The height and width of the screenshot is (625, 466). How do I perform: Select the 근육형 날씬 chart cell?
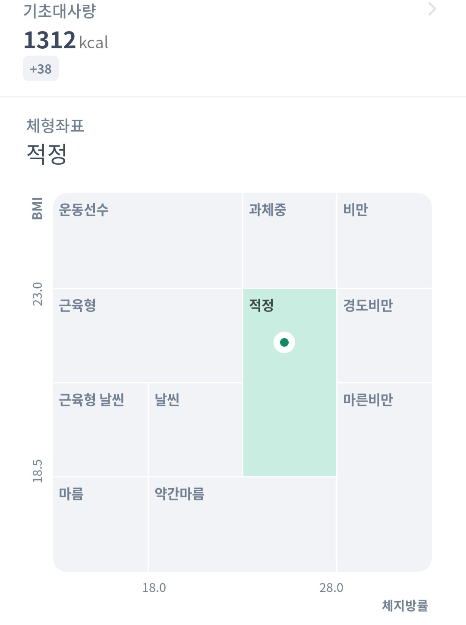(100, 430)
